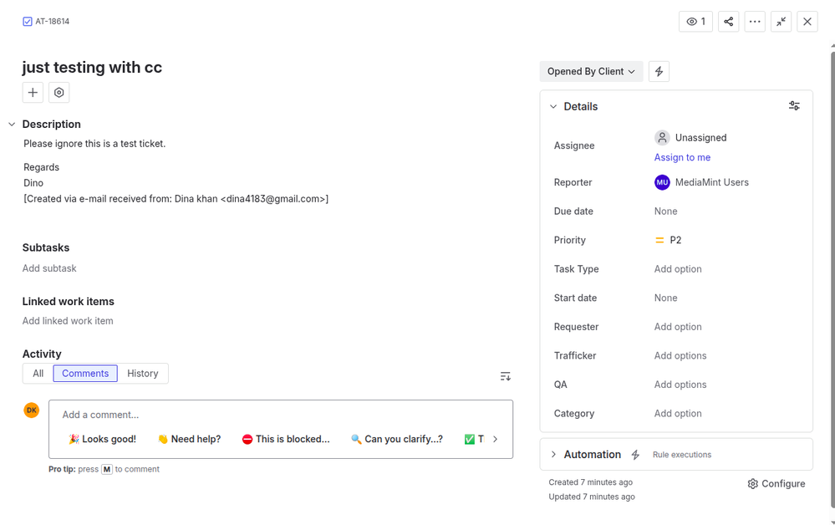Switch to the History tab
Viewport: 835px width, 525px height.
tap(143, 373)
